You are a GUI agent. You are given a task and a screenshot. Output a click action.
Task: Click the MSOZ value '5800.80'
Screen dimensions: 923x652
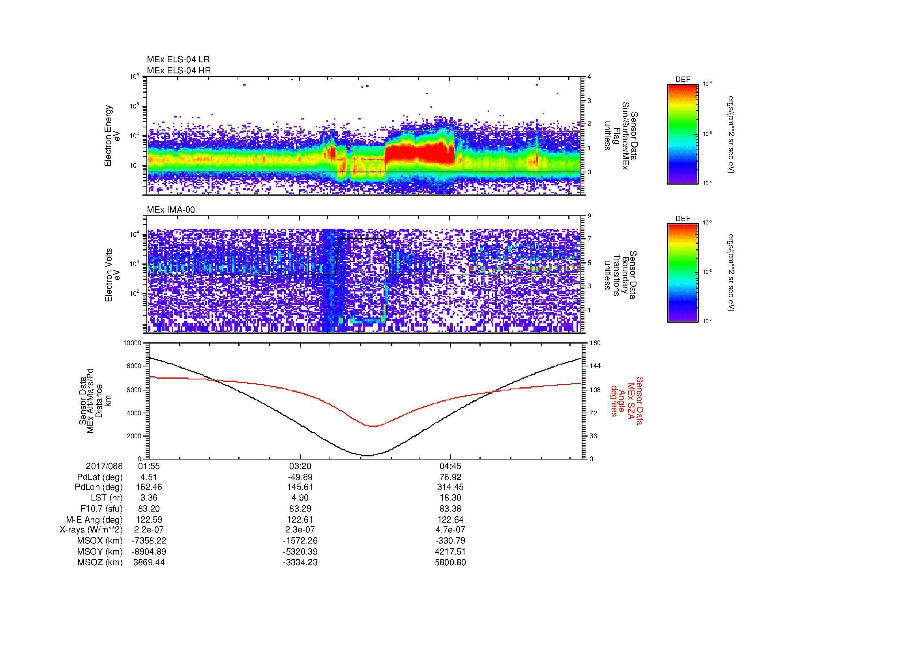(450, 562)
